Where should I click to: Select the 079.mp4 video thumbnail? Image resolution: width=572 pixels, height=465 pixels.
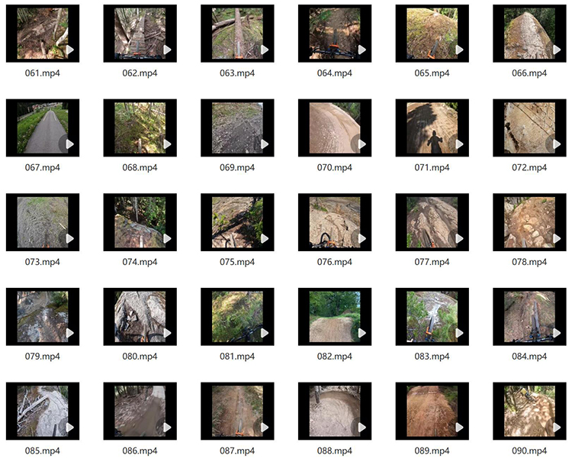tap(43, 317)
